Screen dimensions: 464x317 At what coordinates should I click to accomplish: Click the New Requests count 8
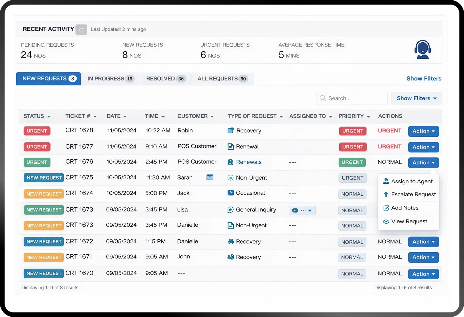pos(125,55)
